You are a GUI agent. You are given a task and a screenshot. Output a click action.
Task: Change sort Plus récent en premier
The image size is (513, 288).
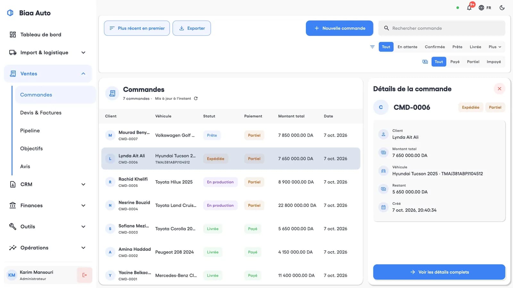pos(137,28)
